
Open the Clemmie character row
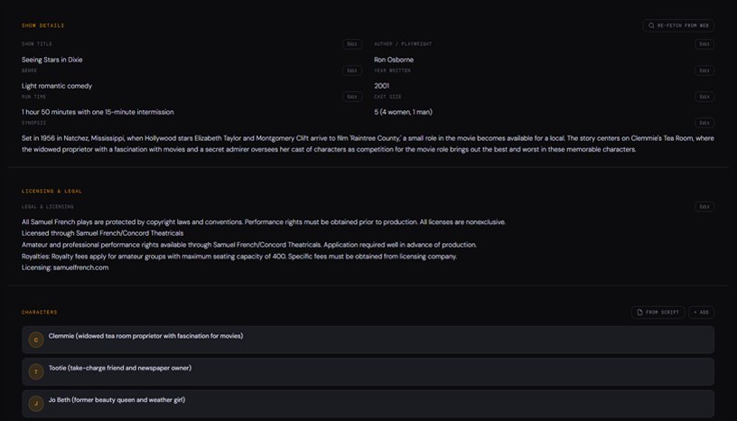[368, 340]
